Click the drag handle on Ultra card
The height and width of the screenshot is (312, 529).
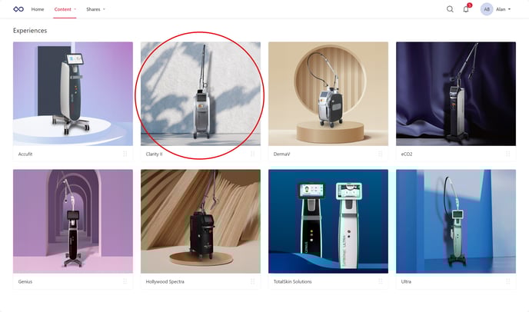coord(507,281)
